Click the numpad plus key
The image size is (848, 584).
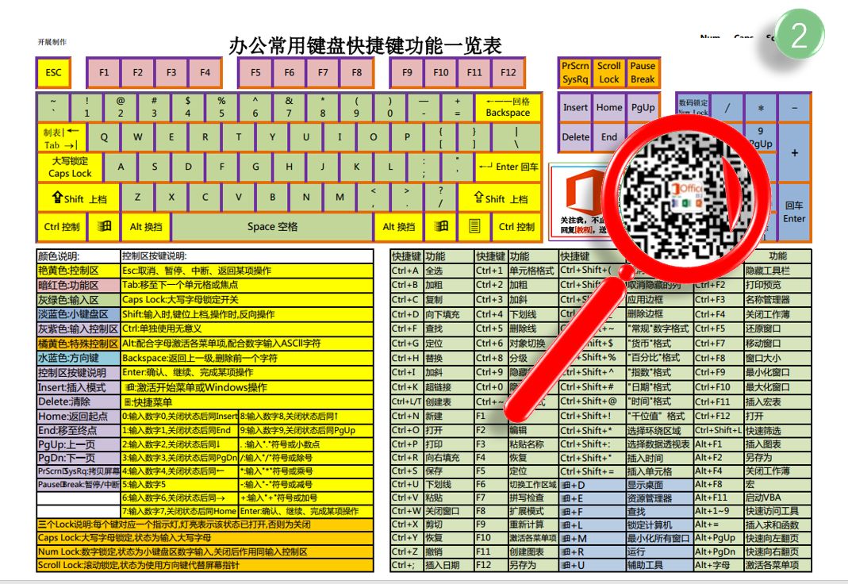click(x=794, y=153)
